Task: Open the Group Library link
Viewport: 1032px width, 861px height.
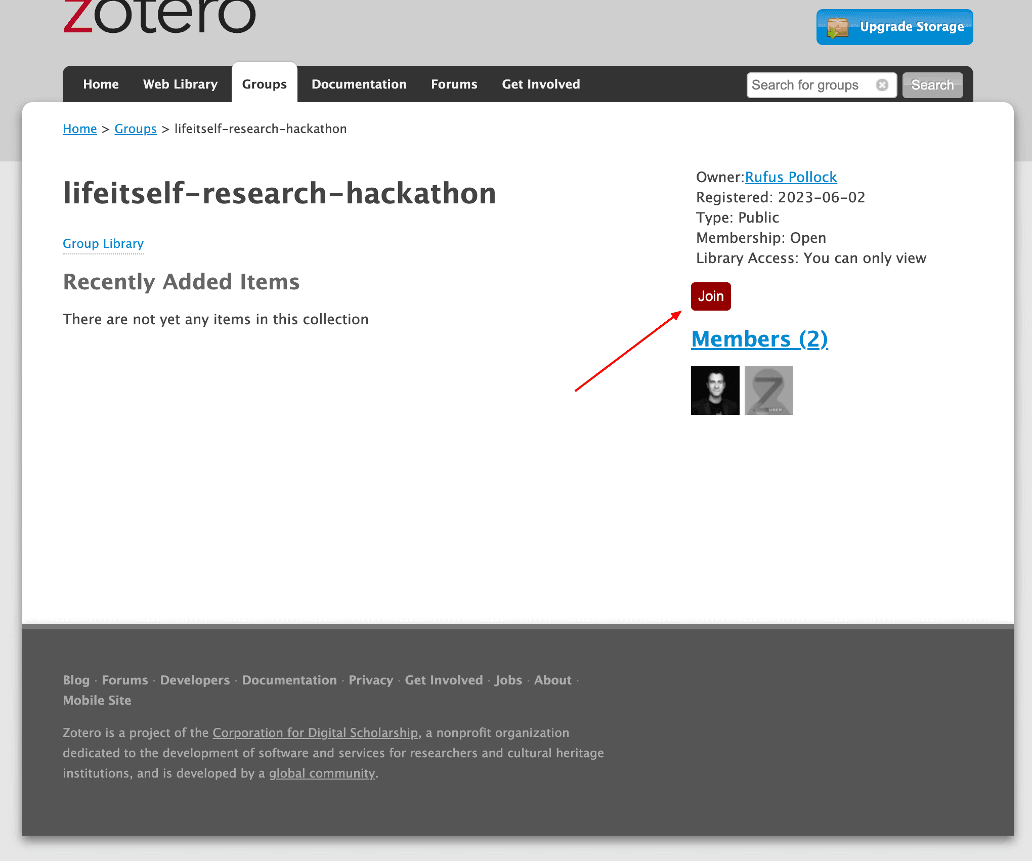Action: click(103, 243)
